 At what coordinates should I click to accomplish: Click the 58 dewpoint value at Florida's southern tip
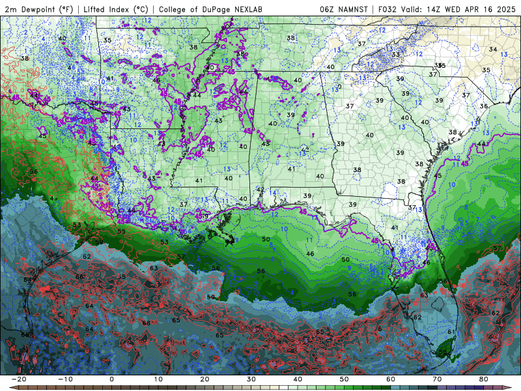coord(443,352)
